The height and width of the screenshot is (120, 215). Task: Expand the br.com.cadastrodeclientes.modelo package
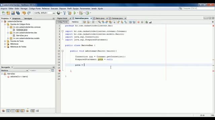[8, 38]
